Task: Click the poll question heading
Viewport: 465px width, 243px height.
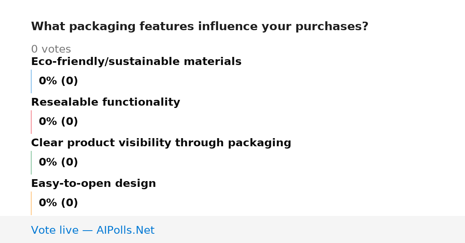Action: (x=200, y=27)
